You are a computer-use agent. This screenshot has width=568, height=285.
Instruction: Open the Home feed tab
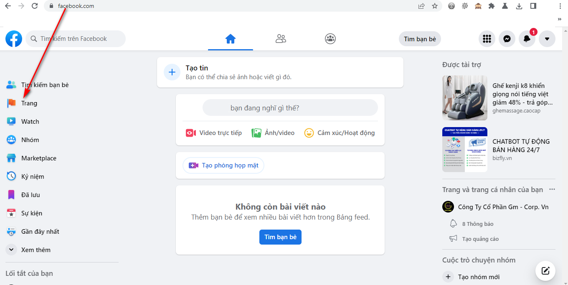click(x=231, y=39)
